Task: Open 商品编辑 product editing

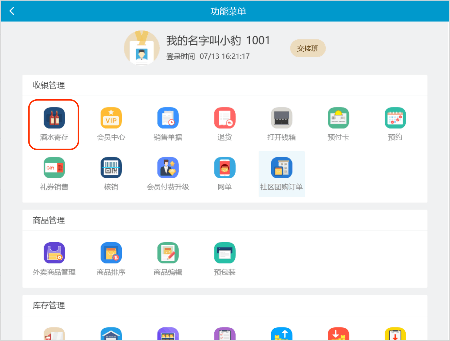Action: click(x=168, y=253)
